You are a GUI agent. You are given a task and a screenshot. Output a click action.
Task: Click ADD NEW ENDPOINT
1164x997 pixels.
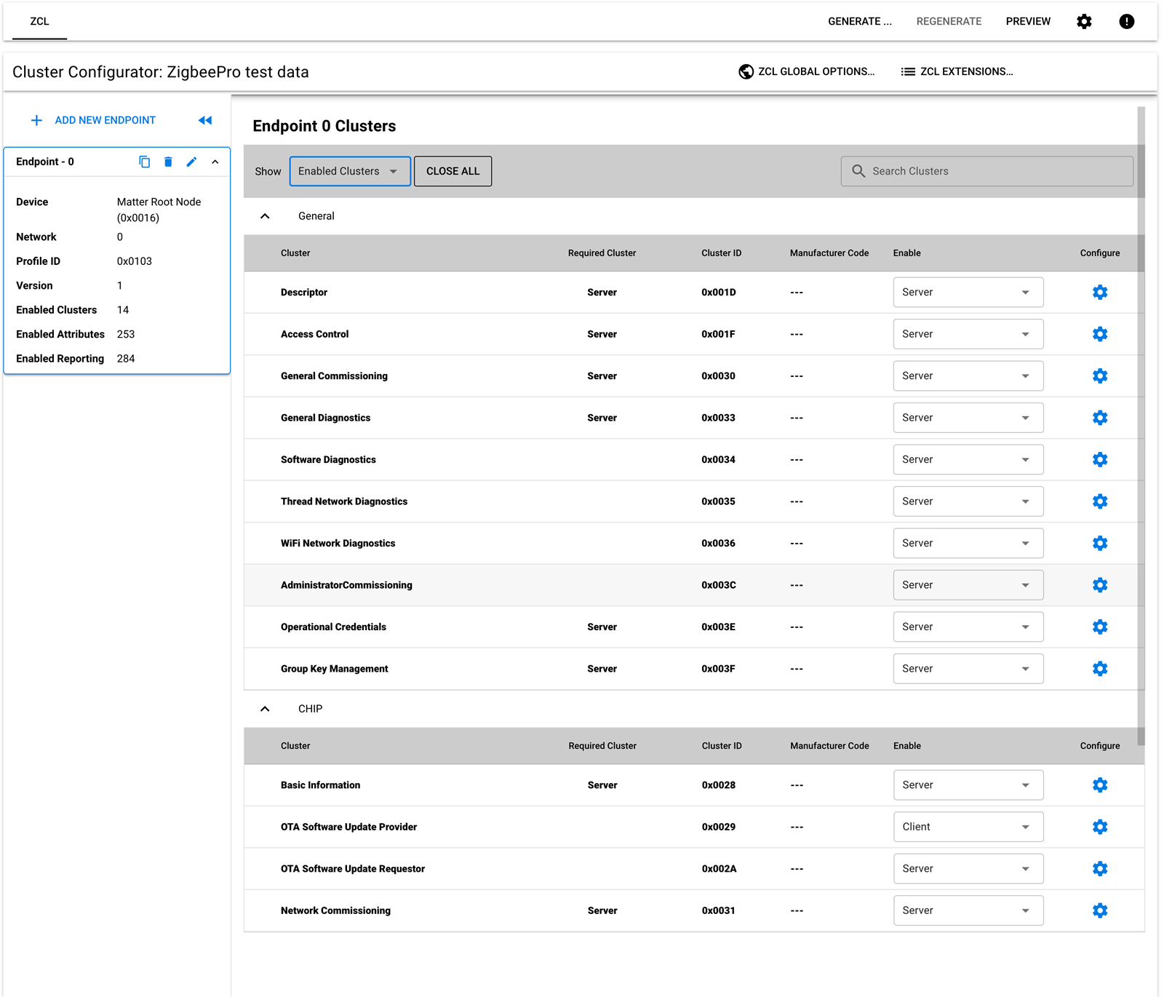(x=93, y=120)
